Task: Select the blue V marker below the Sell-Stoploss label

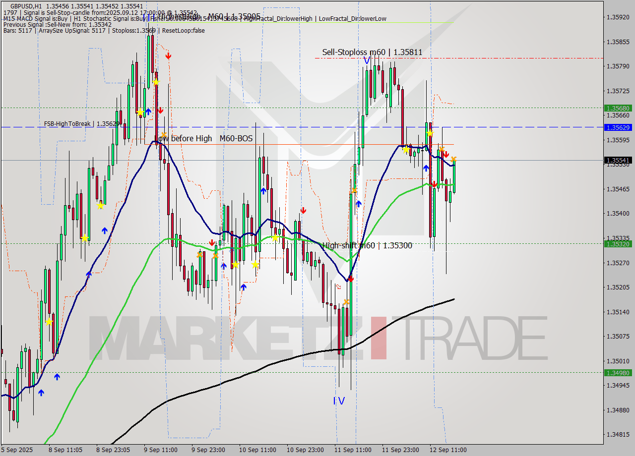Action: click(366, 60)
